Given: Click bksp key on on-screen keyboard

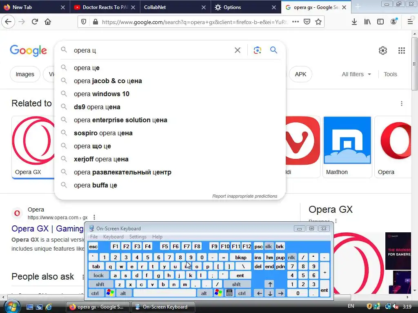Looking at the screenshot, I should point(240,258).
